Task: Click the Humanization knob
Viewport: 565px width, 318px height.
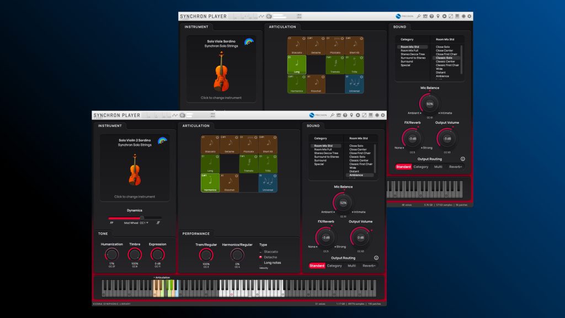Action: point(111,255)
